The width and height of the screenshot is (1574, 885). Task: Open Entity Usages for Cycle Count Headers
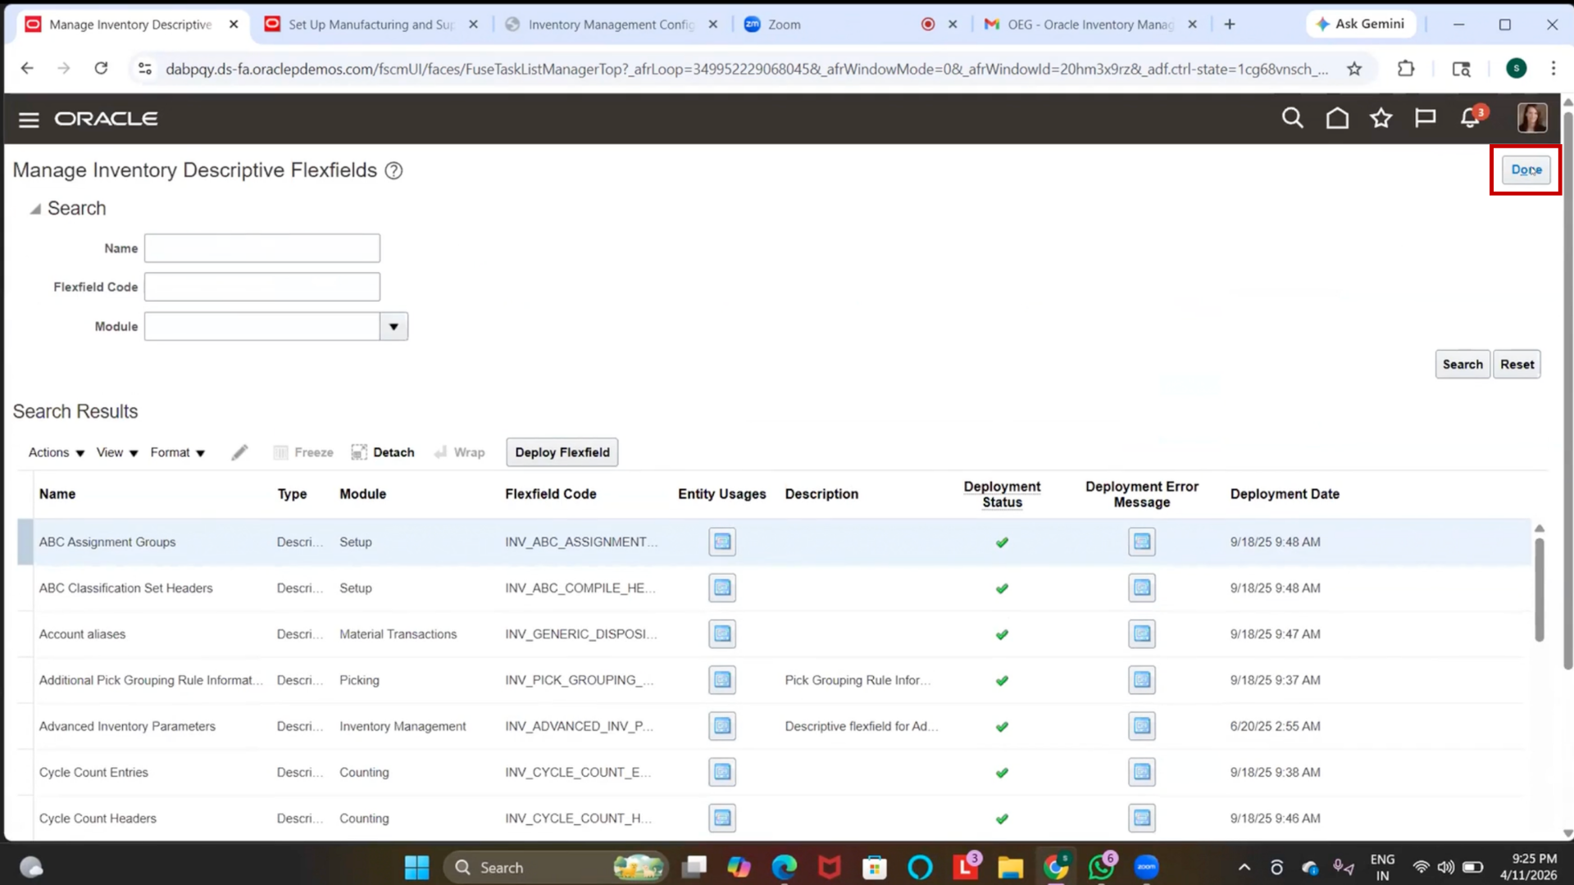pos(722,818)
